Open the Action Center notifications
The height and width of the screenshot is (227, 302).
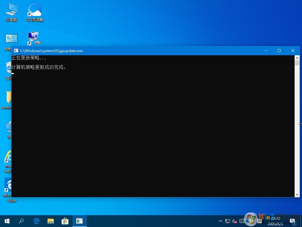pyautogui.click(x=293, y=221)
